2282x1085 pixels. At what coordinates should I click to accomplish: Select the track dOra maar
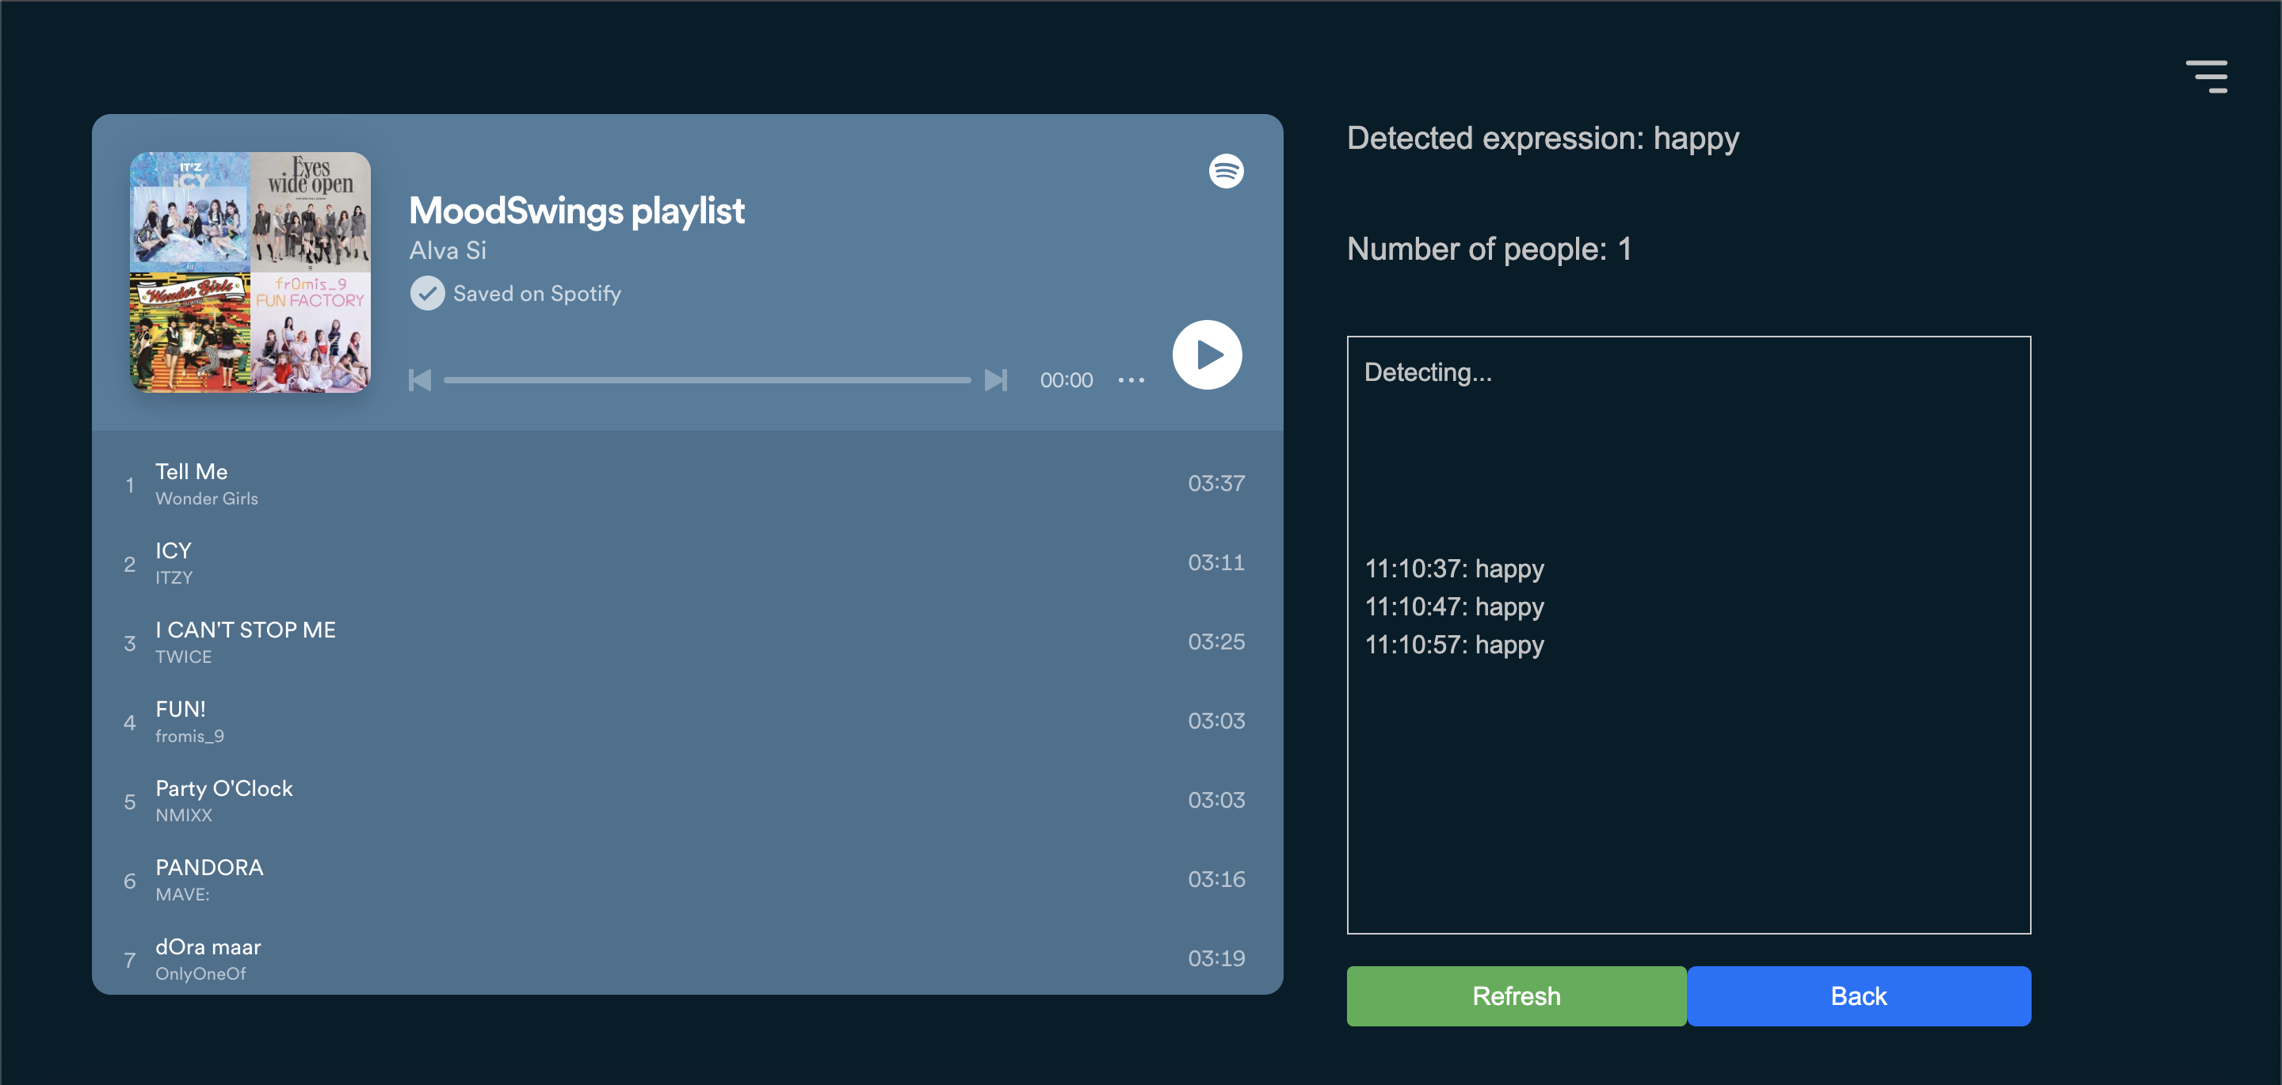[x=208, y=947]
